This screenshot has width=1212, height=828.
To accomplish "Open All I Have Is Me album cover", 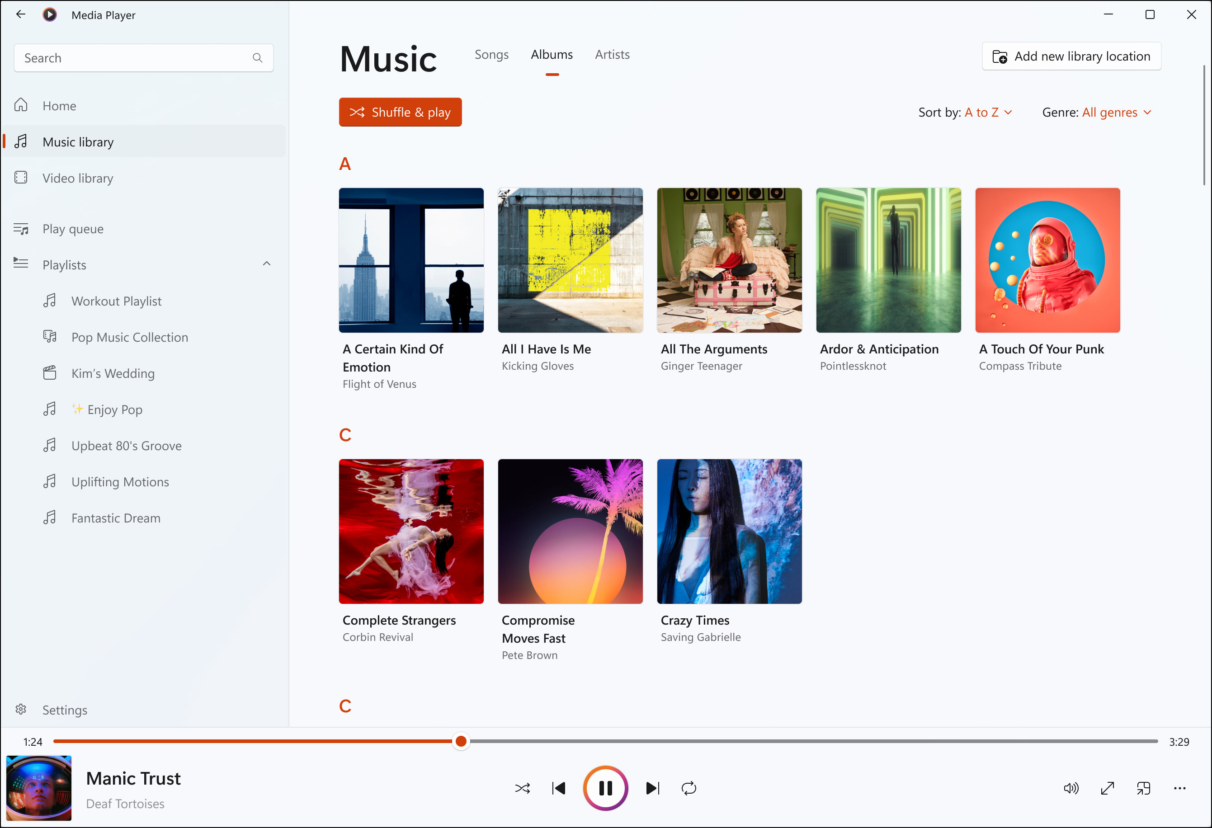I will [570, 260].
